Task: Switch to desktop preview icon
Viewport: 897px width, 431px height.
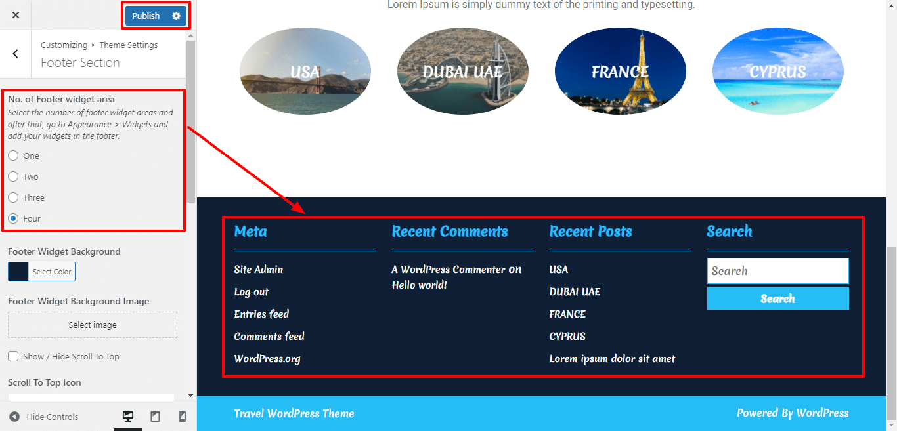Action: [x=128, y=417]
